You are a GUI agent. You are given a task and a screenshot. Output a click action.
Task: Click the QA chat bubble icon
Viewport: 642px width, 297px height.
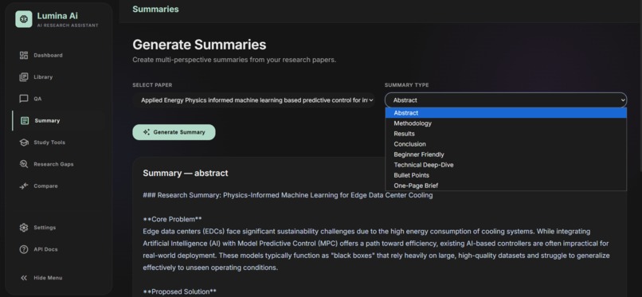24,99
